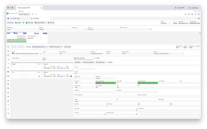This screenshot has width=207, height=129.
Task: Click the round icon in Actual Arrival section
Action: 39,76
